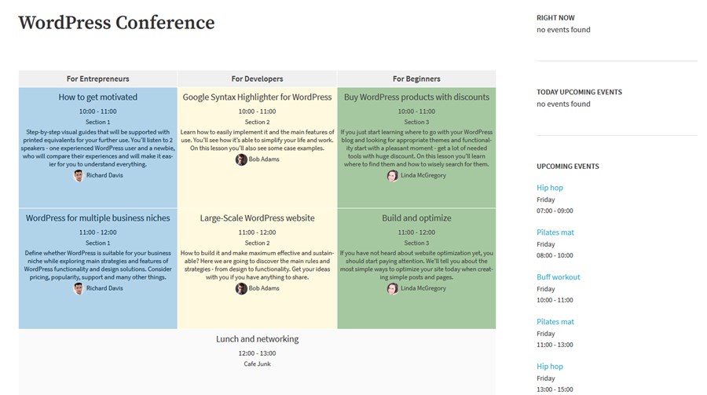Open the Buff workout upcoming event
The width and height of the screenshot is (707, 395).
coord(559,277)
